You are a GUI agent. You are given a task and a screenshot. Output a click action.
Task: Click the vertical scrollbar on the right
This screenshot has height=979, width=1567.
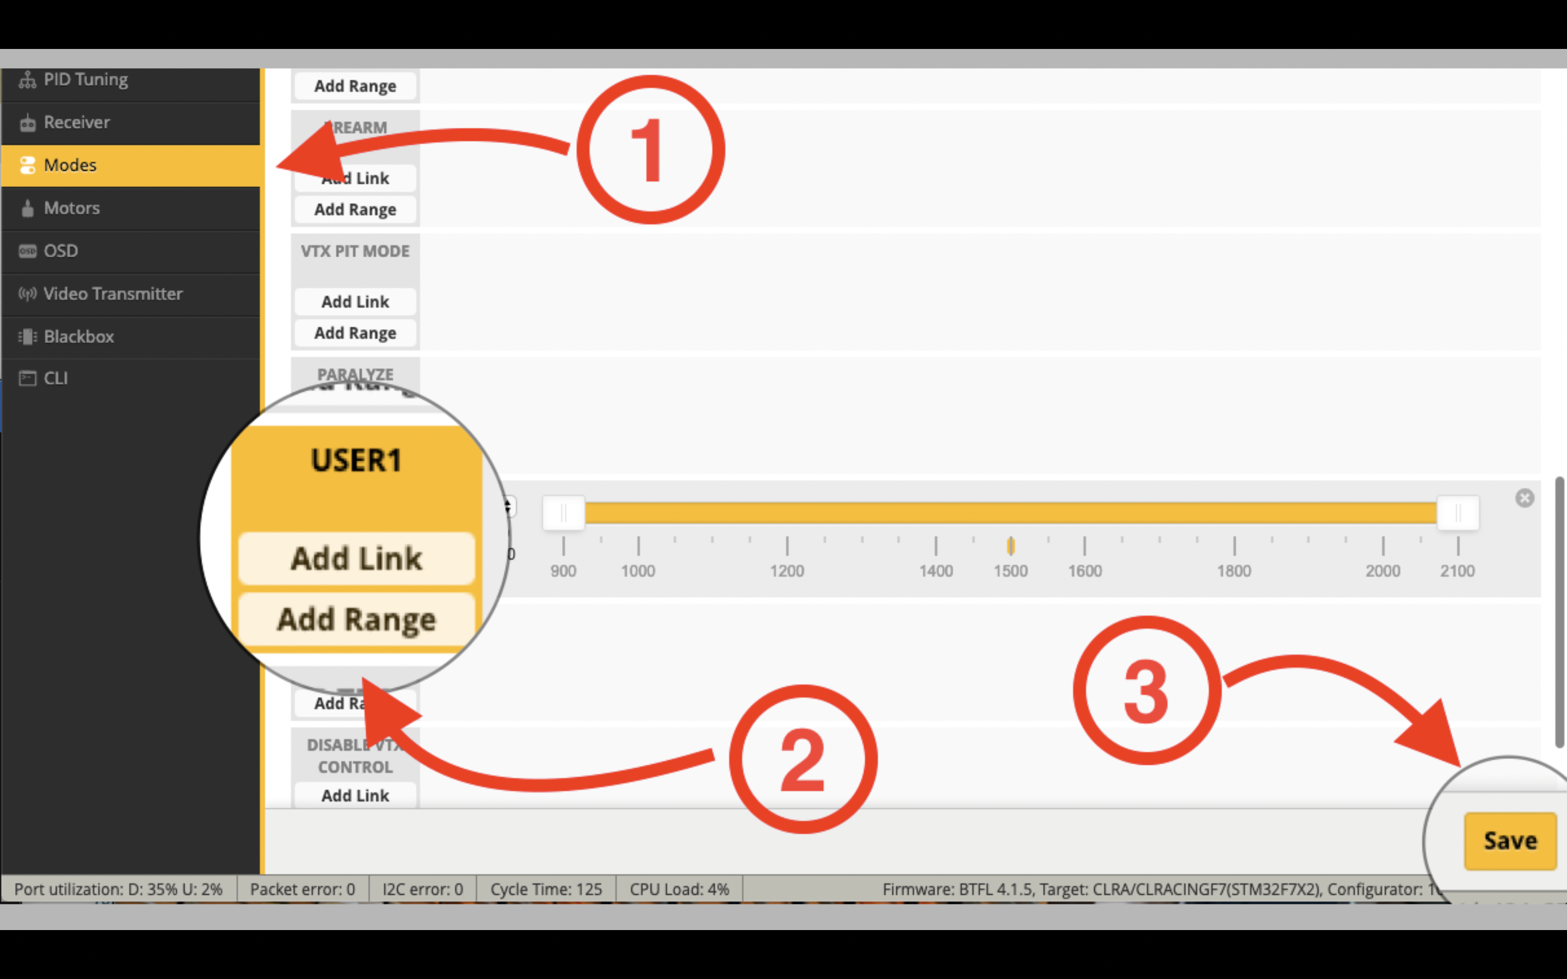[x=1559, y=612]
